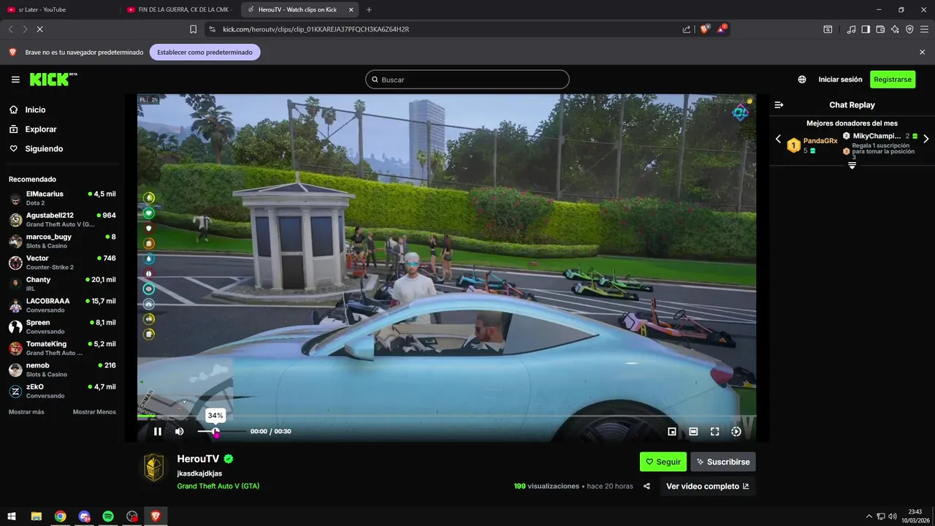Open Agustabell212 recommended channel

coord(62,220)
